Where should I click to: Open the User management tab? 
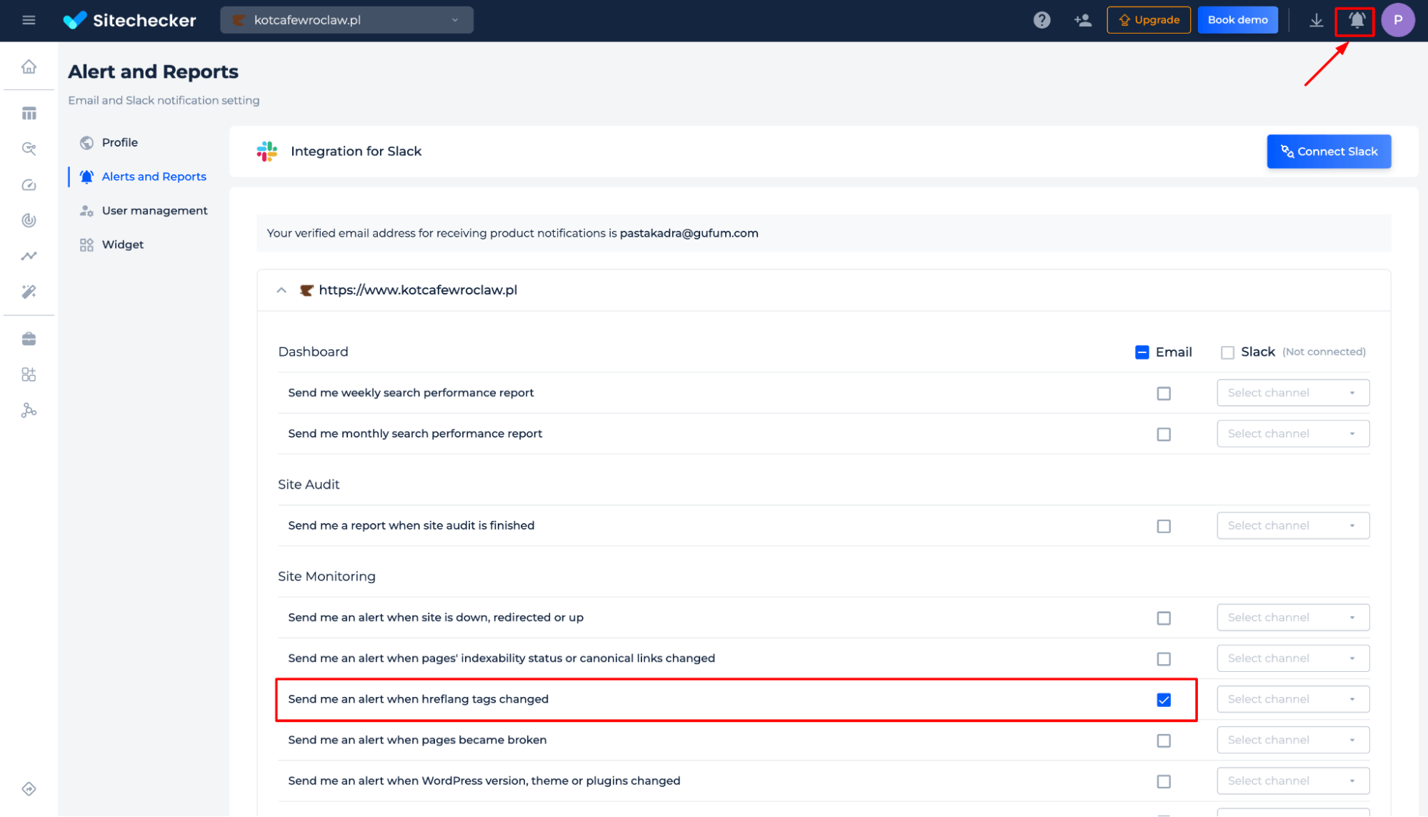pyautogui.click(x=154, y=211)
